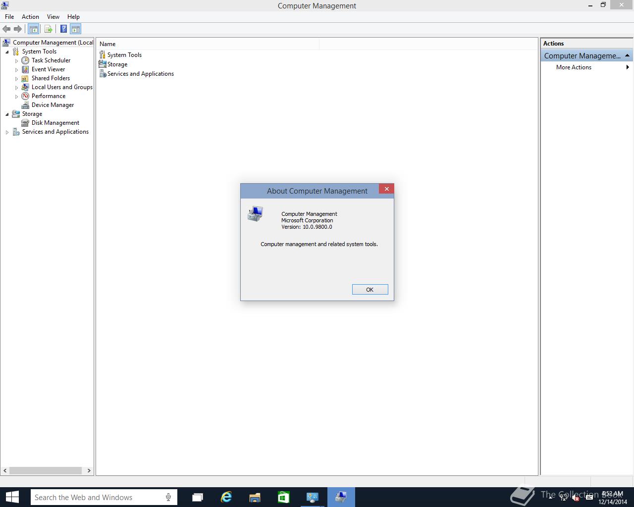Click the Search the Web and Windows box
The height and width of the screenshot is (507, 634).
[x=104, y=497]
